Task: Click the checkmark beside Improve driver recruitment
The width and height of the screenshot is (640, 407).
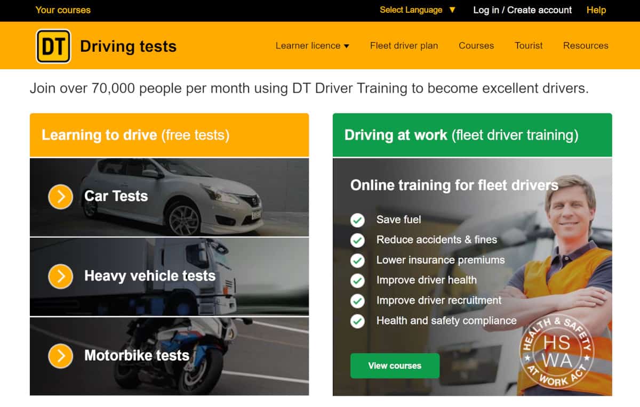Action: click(x=357, y=301)
